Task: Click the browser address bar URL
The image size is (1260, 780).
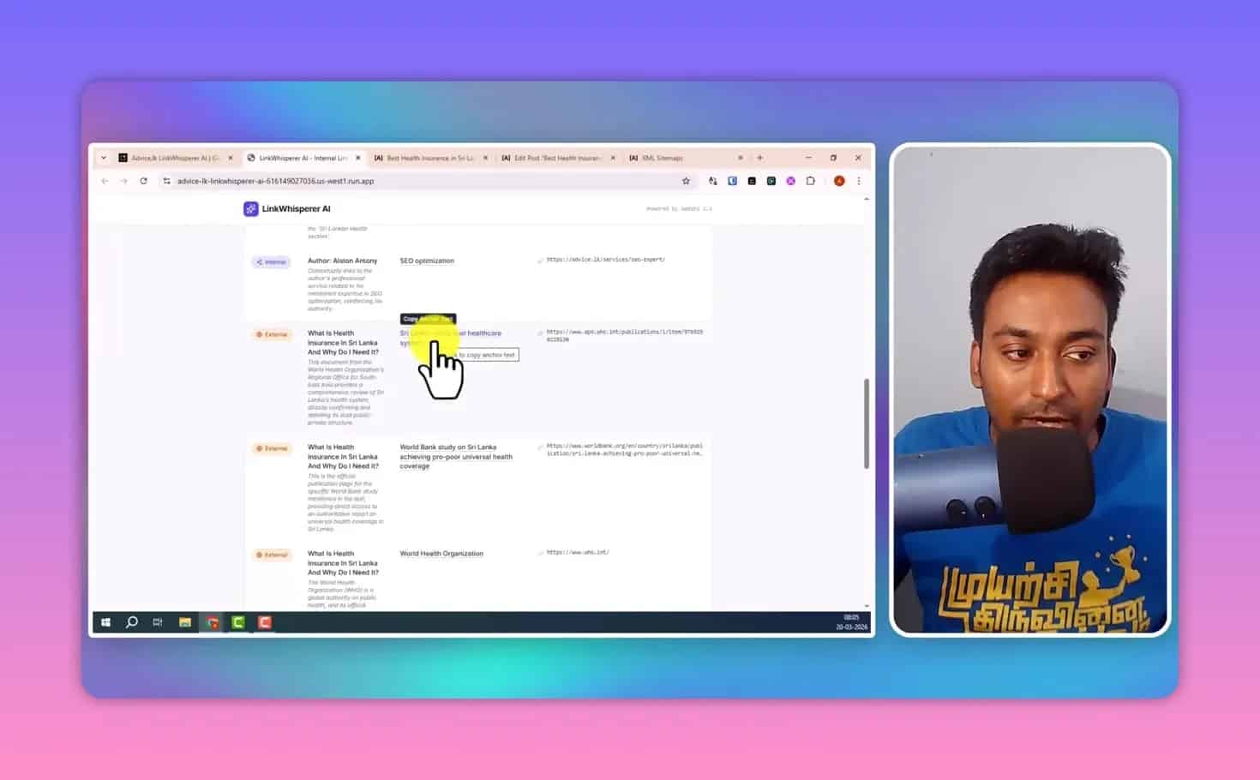Action: (x=275, y=181)
